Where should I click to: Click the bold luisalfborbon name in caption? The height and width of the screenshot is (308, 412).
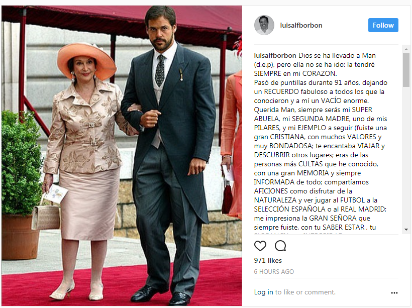pos(275,55)
